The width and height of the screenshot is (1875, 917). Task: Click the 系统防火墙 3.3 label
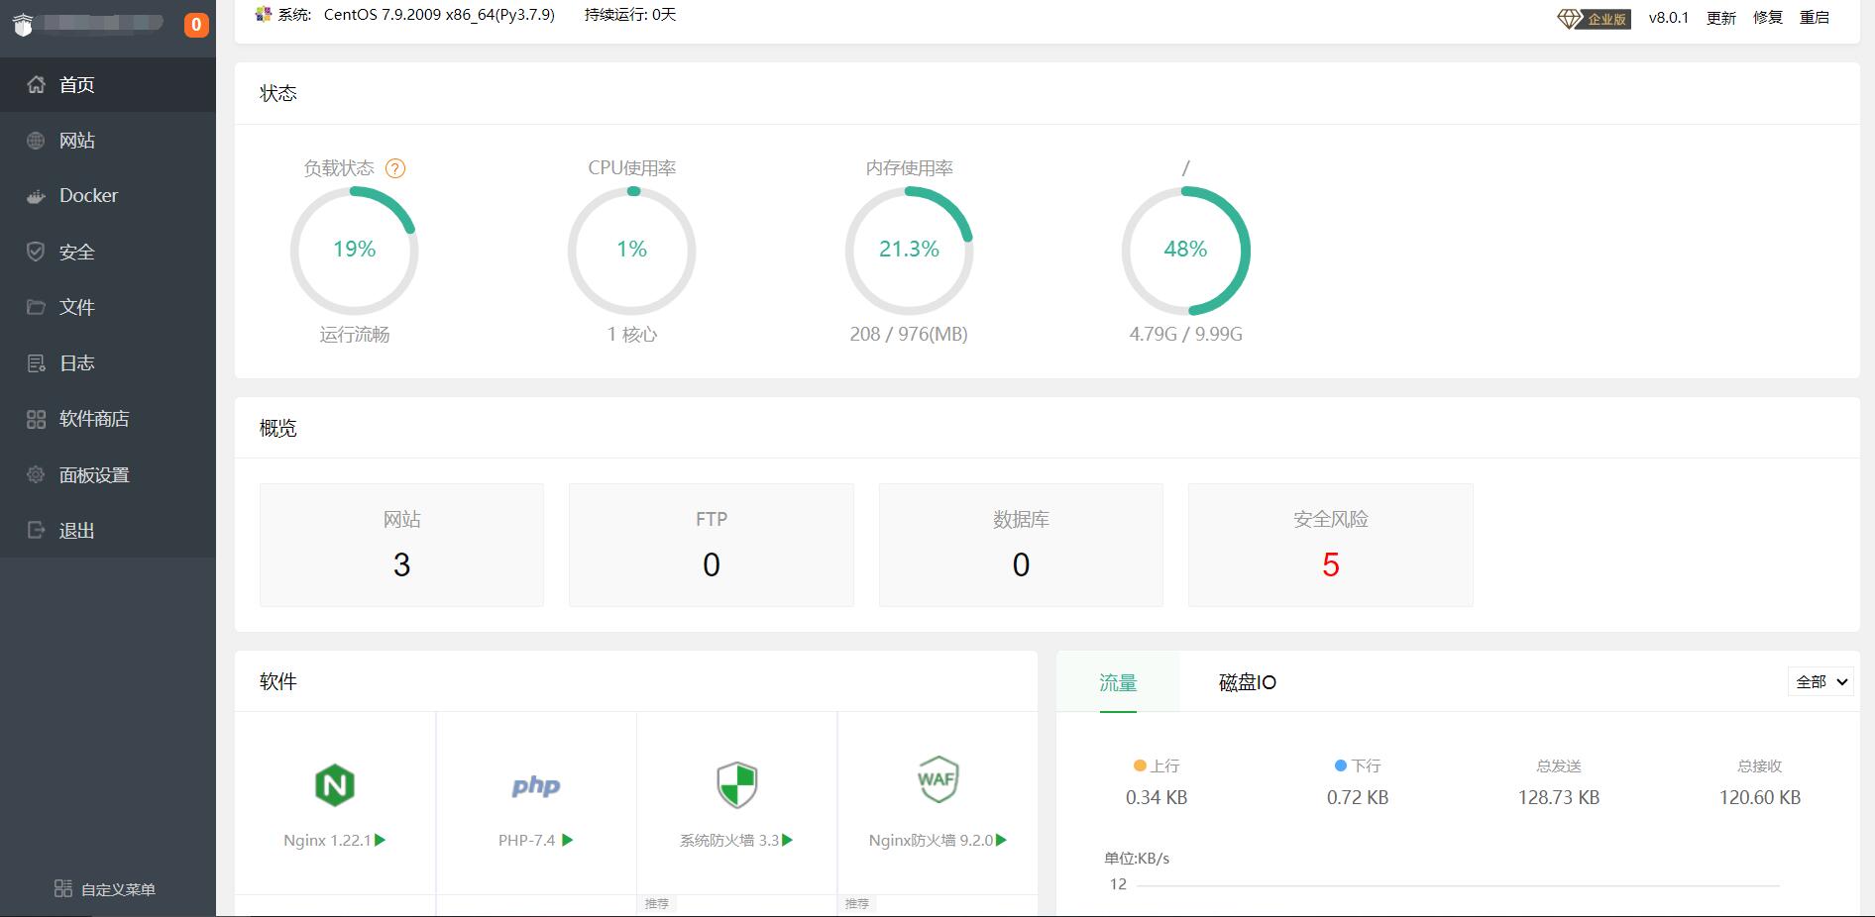pyautogui.click(x=729, y=840)
